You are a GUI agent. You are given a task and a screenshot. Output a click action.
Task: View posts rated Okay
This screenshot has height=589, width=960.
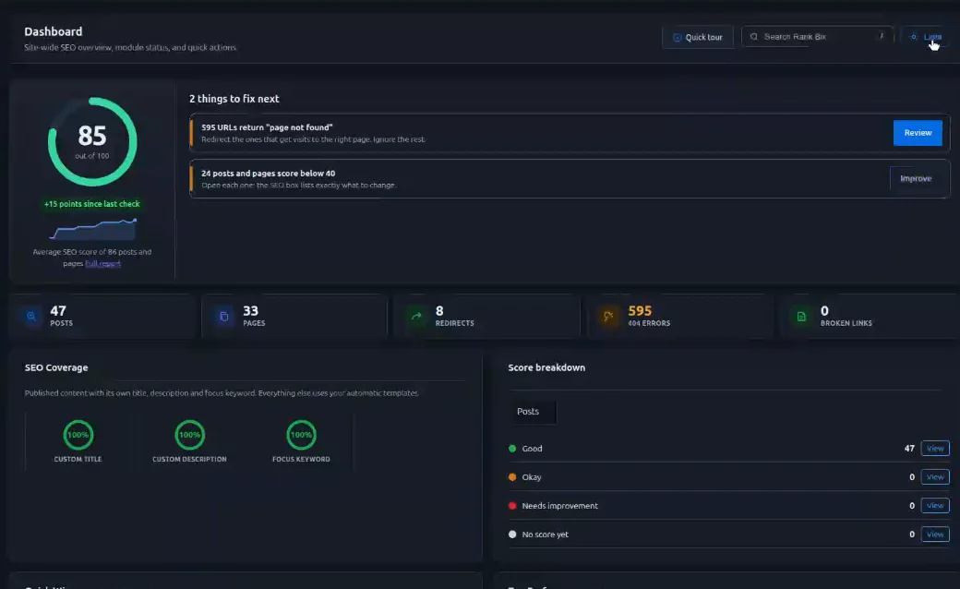coord(935,477)
